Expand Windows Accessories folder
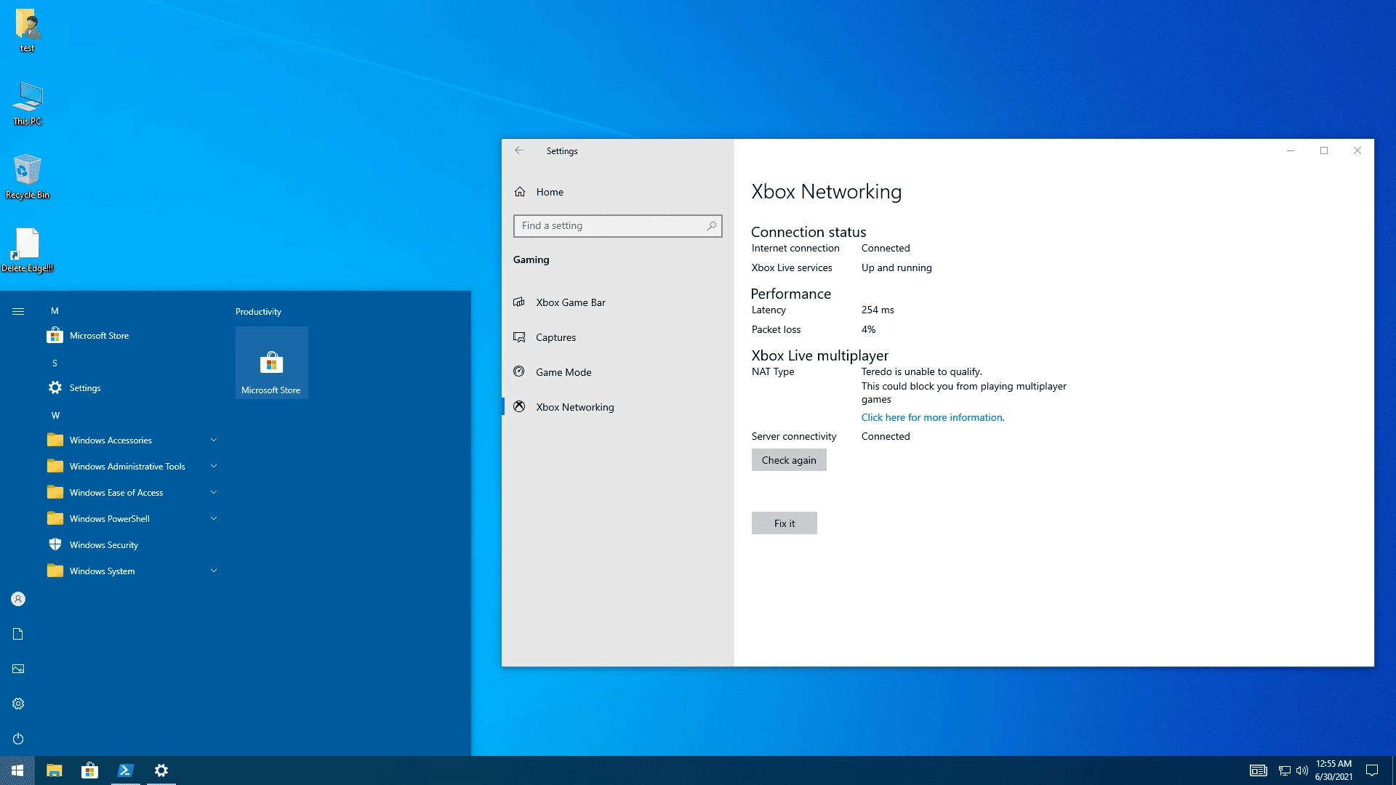1396x785 pixels. 131,440
